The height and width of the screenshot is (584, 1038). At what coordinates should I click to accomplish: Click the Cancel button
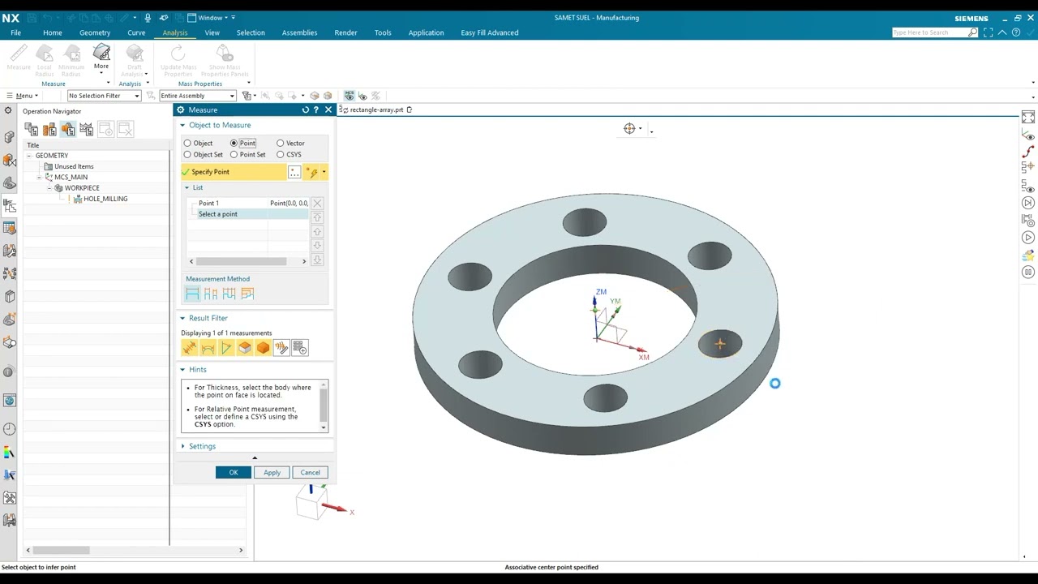[x=311, y=472]
